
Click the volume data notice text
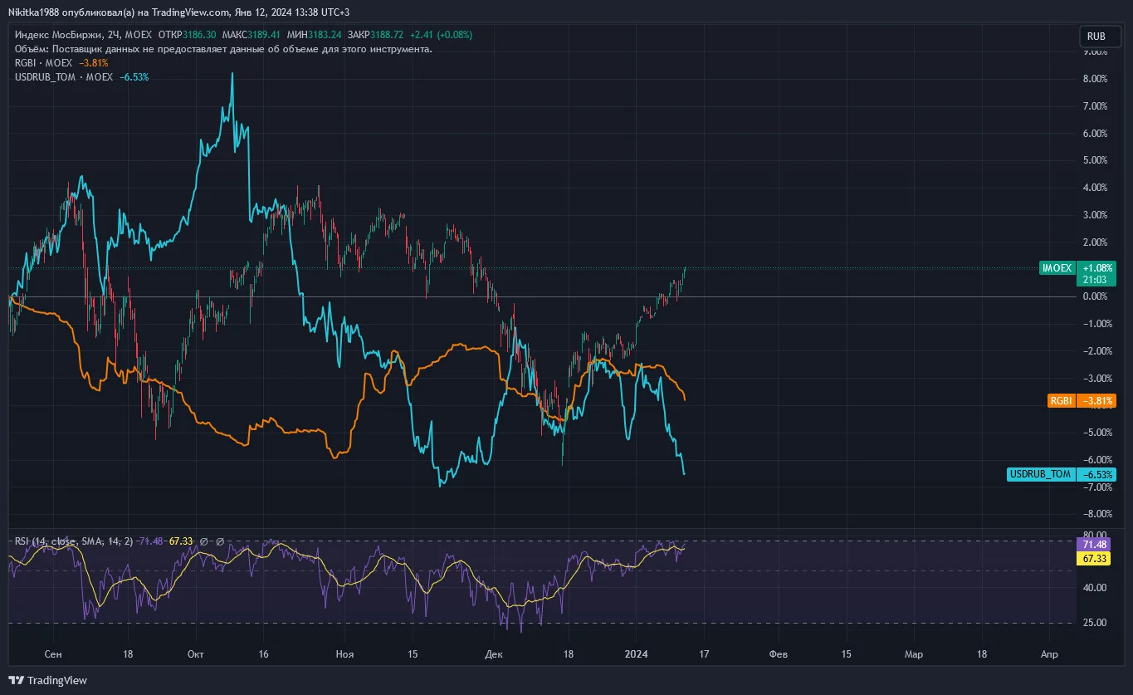[223, 49]
